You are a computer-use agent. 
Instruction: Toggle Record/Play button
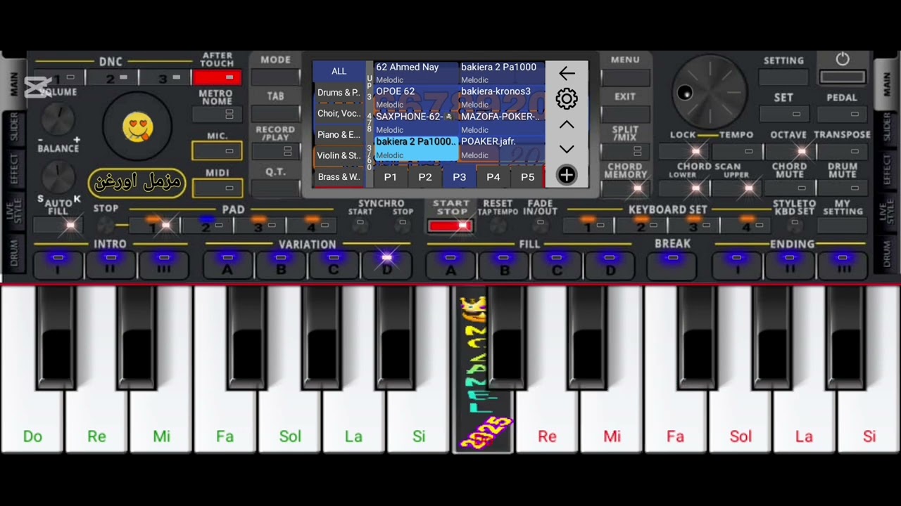[275, 150]
